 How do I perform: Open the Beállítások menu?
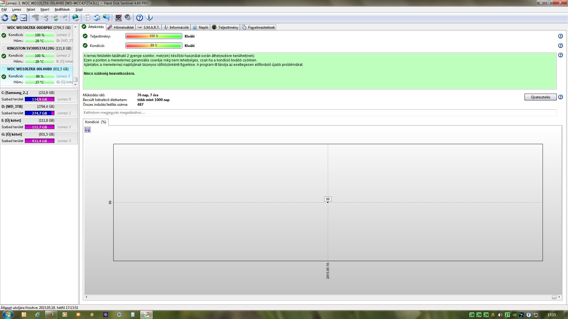[62, 9]
